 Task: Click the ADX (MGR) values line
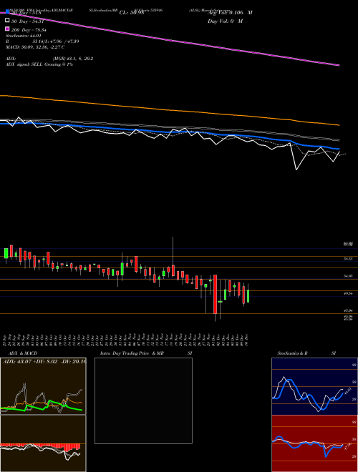point(49,59)
